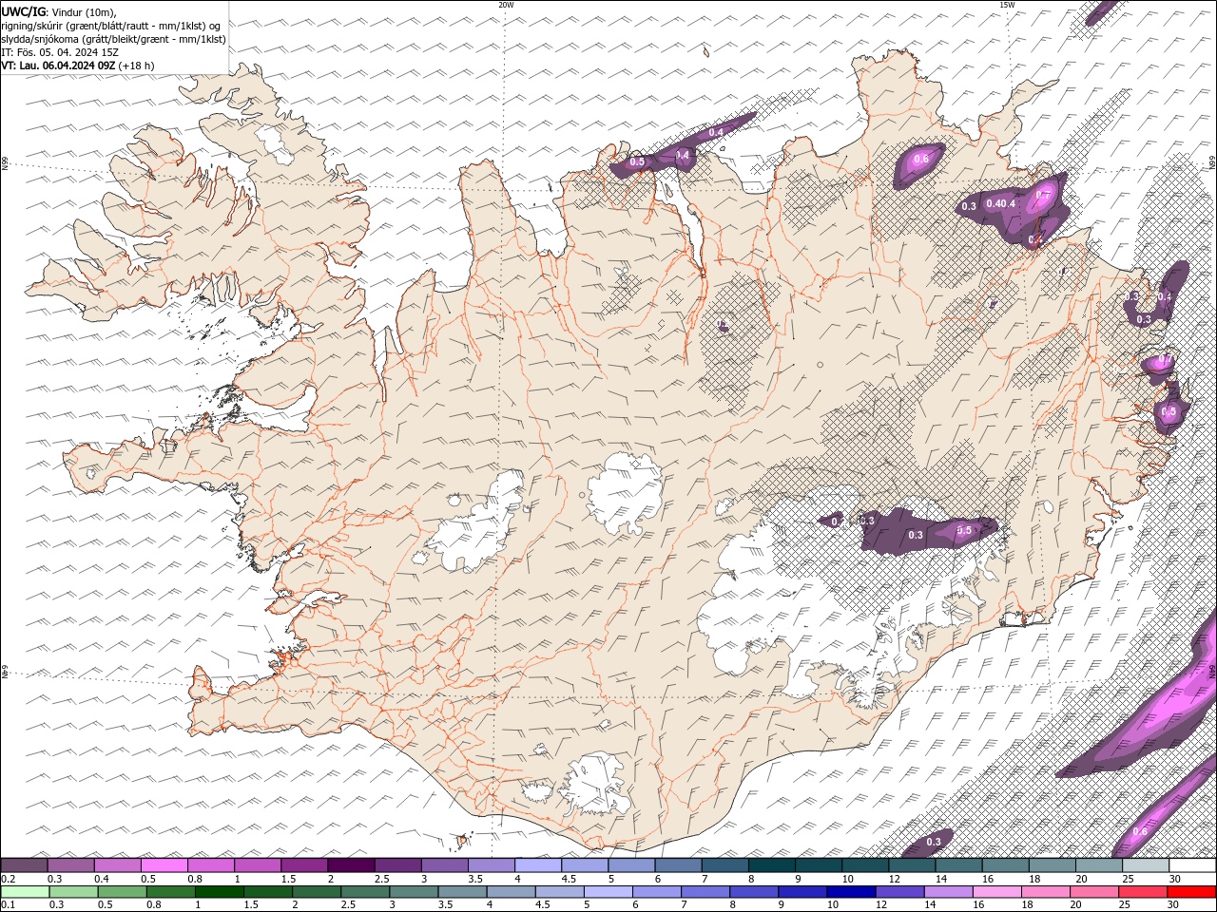Image resolution: width=1217 pixels, height=912 pixels.
Task: Click the darkest green swatch labeled 1 in the bottom legend row
Action: coord(219,892)
